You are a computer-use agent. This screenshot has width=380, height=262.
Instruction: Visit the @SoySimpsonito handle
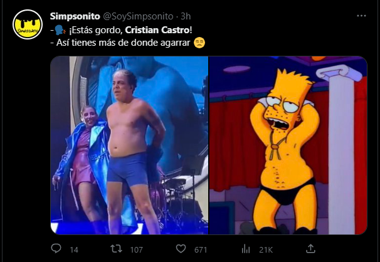coord(139,16)
